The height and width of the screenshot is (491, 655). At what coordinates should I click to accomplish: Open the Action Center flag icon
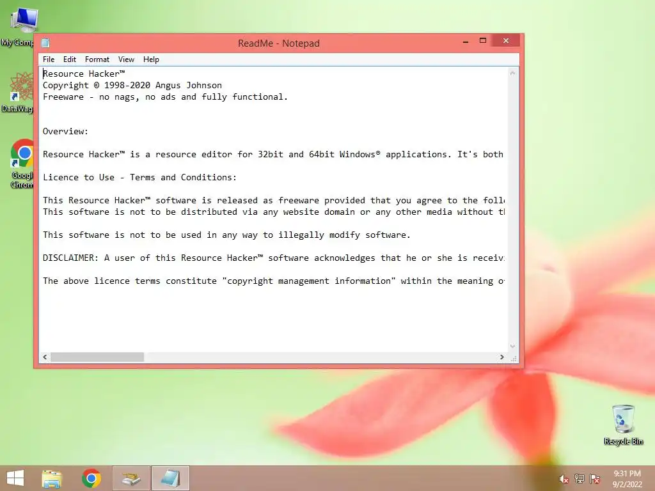click(595, 479)
